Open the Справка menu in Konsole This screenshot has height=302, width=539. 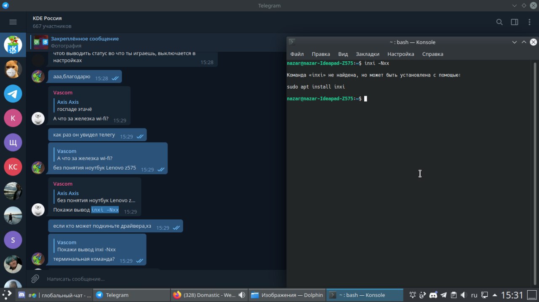click(x=432, y=54)
